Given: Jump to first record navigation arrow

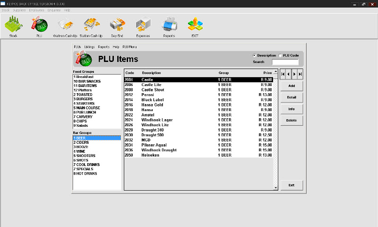Looking at the screenshot, I should click(x=283, y=74).
